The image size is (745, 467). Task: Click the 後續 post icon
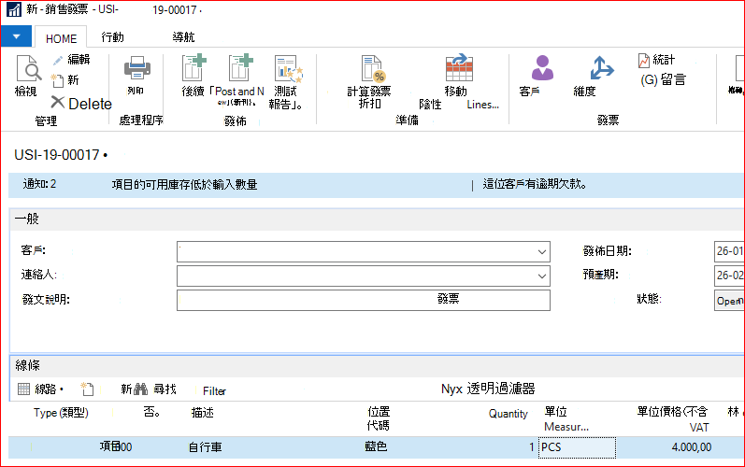(x=194, y=68)
